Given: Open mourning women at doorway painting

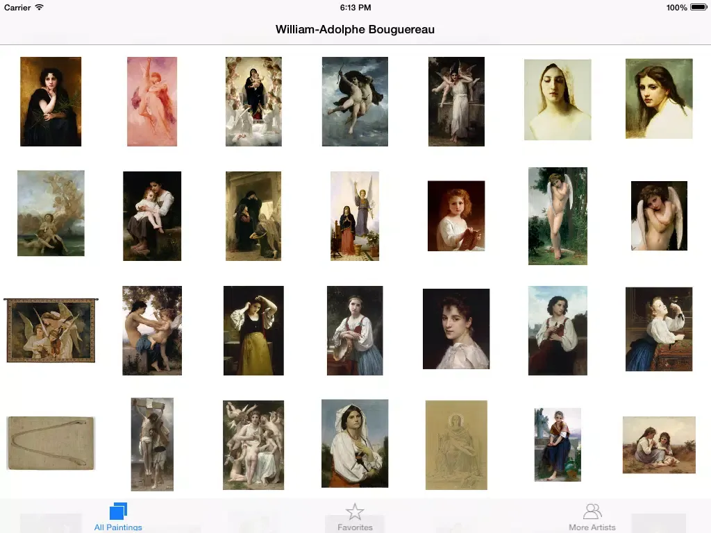Looking at the screenshot, I should pyautogui.click(x=253, y=216).
